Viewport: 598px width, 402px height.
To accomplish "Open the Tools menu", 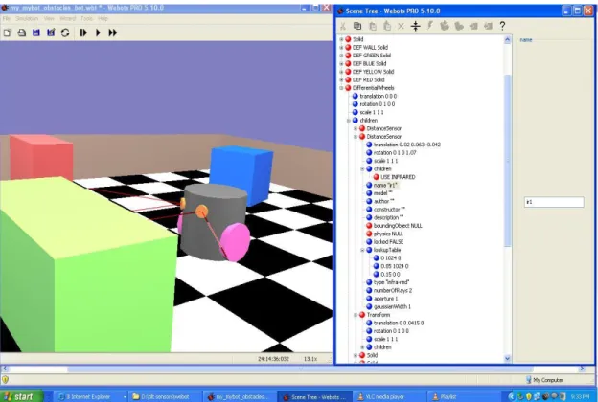I will pyautogui.click(x=86, y=18).
